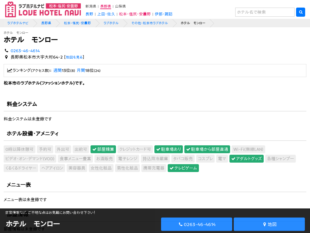Click the 男性化粧品 amenity tag

pyautogui.click(x=127, y=168)
